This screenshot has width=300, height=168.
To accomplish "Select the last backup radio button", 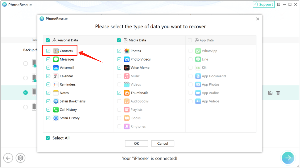I will pos(25,107).
